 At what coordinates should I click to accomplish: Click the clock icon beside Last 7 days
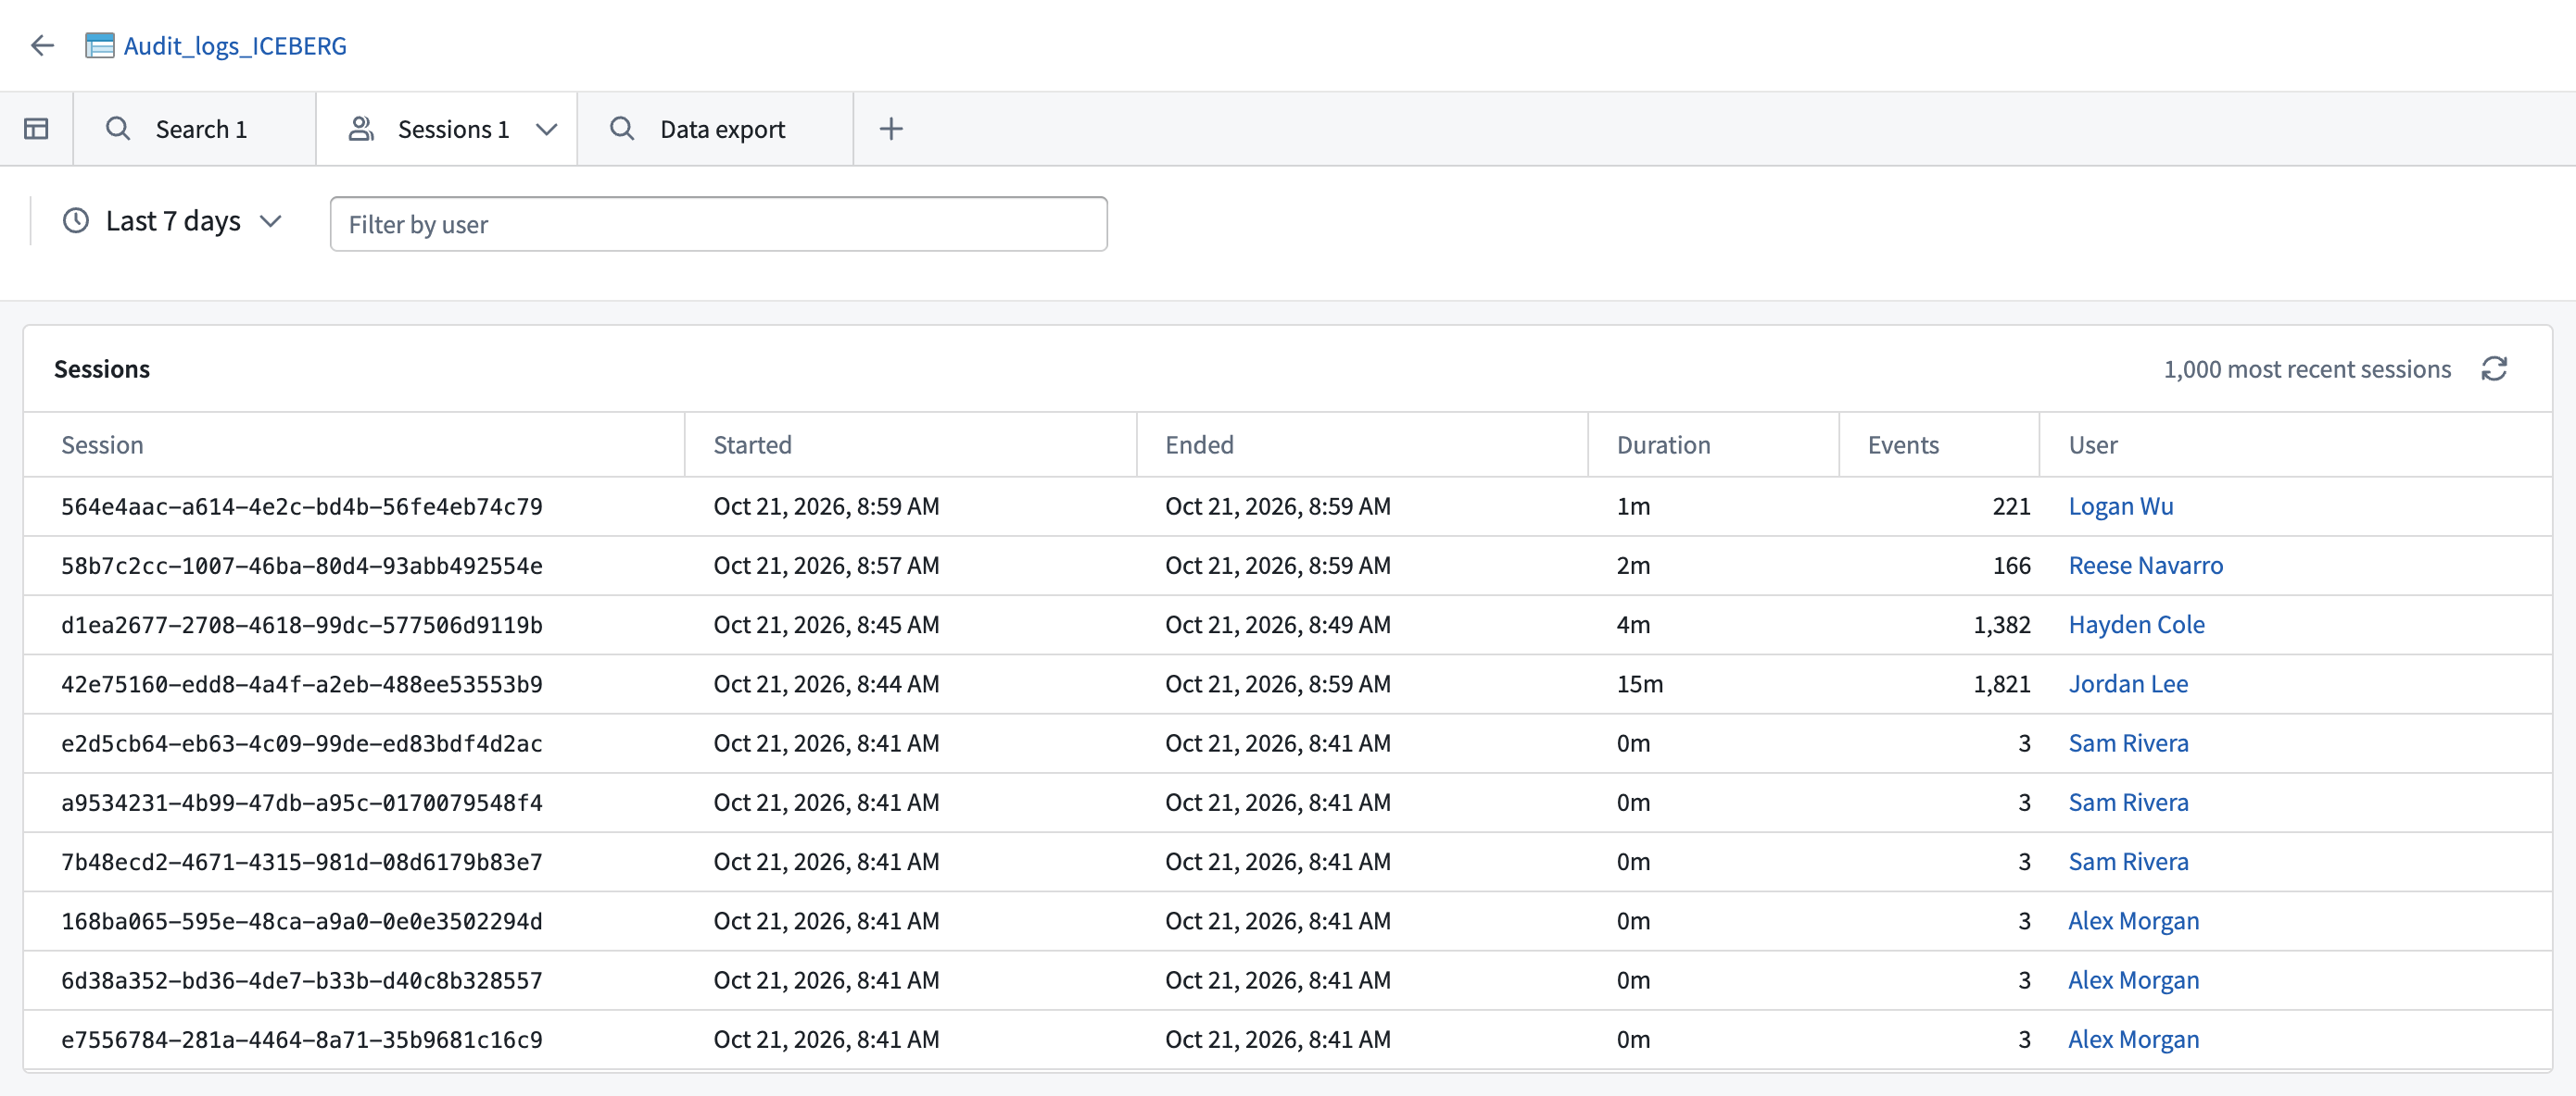coord(76,221)
